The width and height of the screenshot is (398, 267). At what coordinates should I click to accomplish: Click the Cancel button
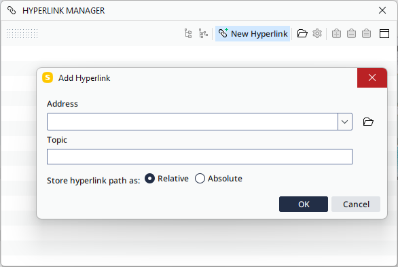(356, 204)
